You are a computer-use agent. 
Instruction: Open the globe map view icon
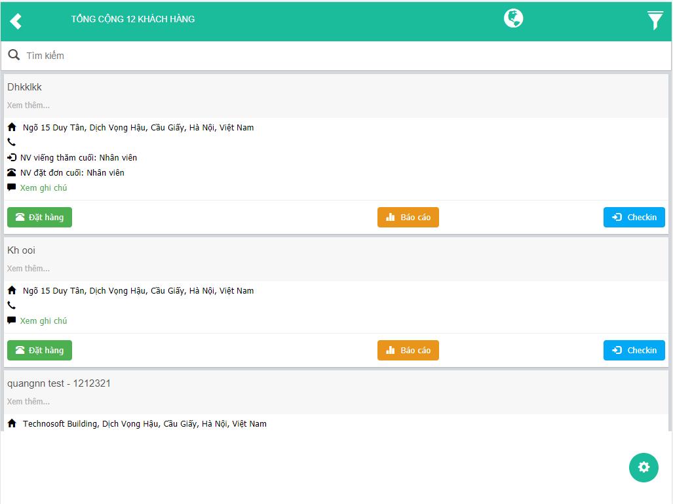pyautogui.click(x=513, y=18)
